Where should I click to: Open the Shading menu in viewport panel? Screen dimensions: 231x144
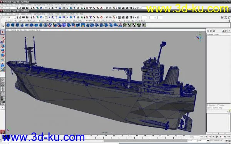pos(13,30)
